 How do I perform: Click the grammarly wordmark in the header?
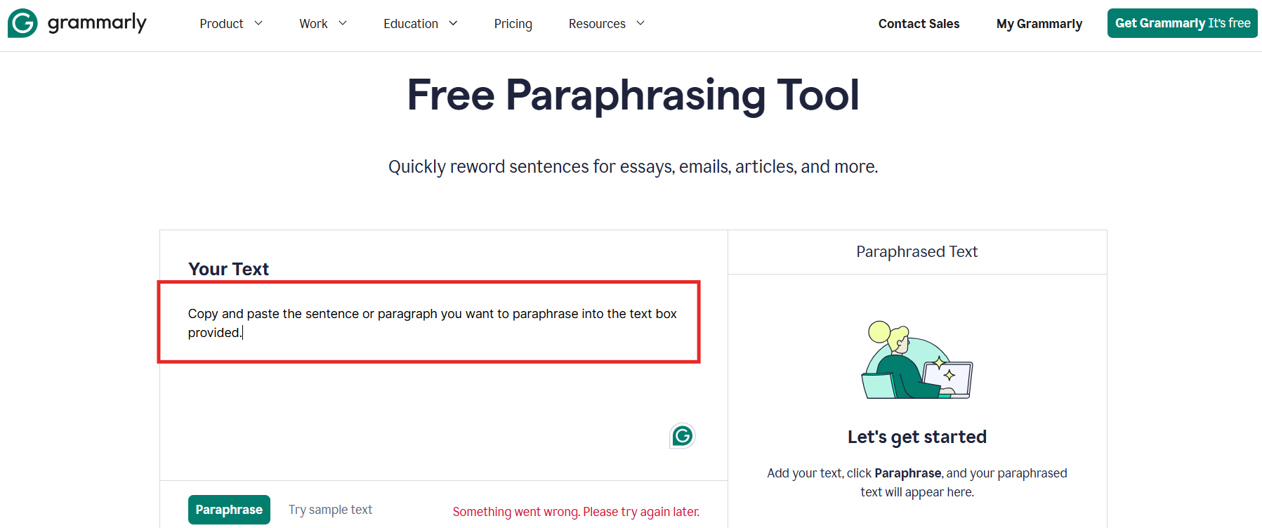(97, 23)
